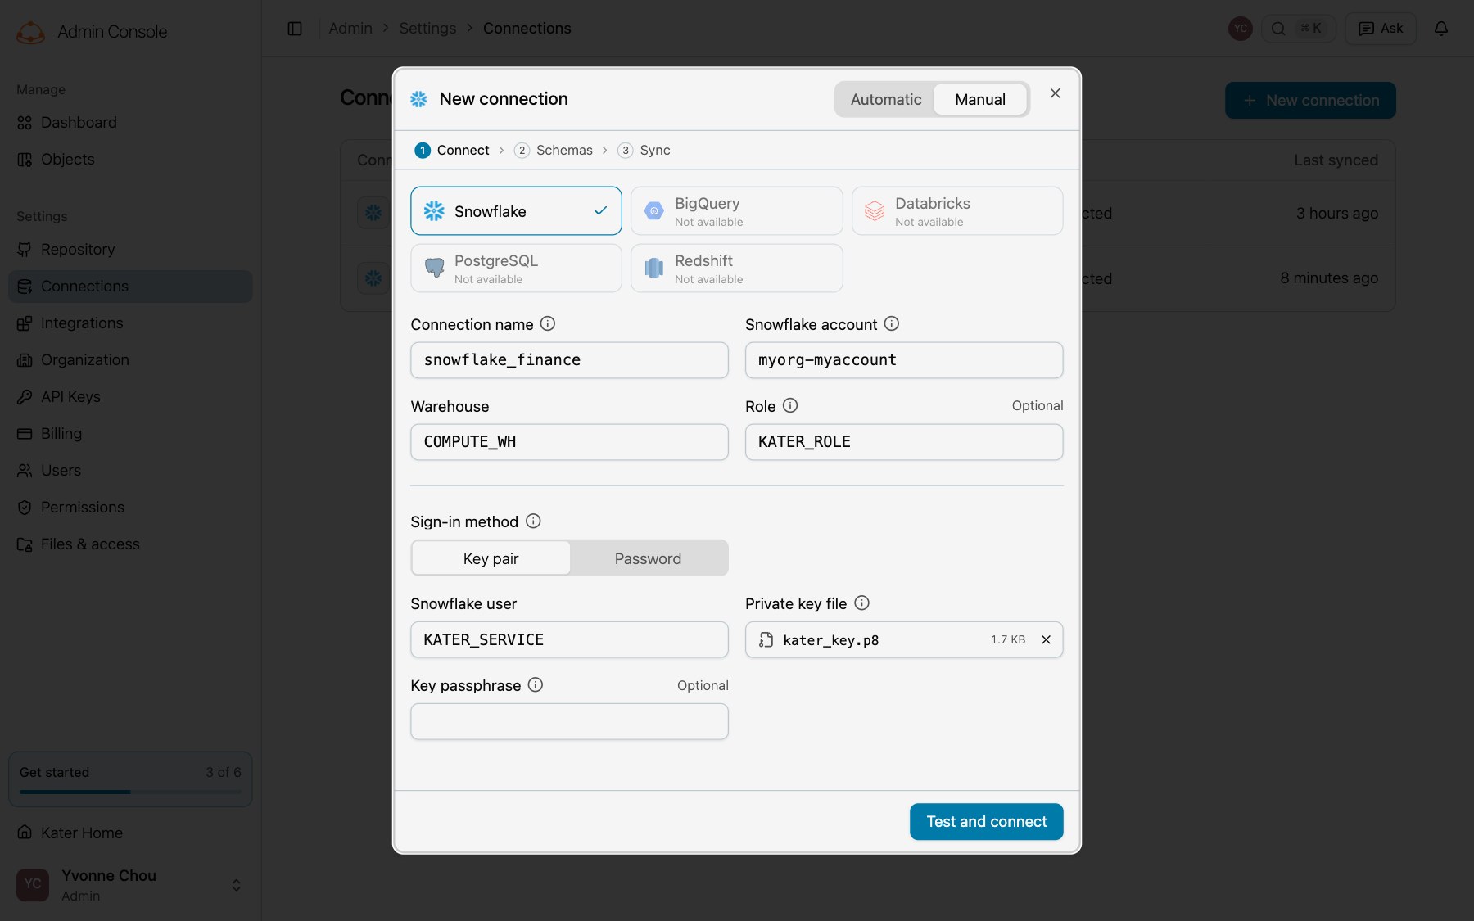Select the Redshift connector card
The width and height of the screenshot is (1474, 921).
click(736, 269)
